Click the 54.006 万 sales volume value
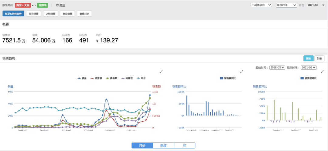328x151 pixels. [44, 40]
